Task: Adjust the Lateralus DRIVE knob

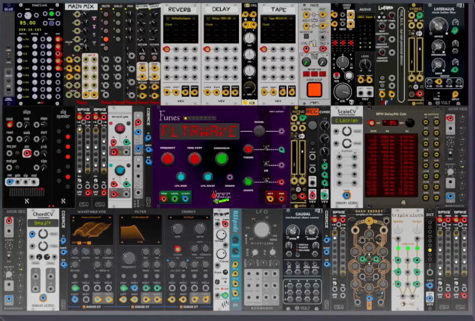Action: 438,64
